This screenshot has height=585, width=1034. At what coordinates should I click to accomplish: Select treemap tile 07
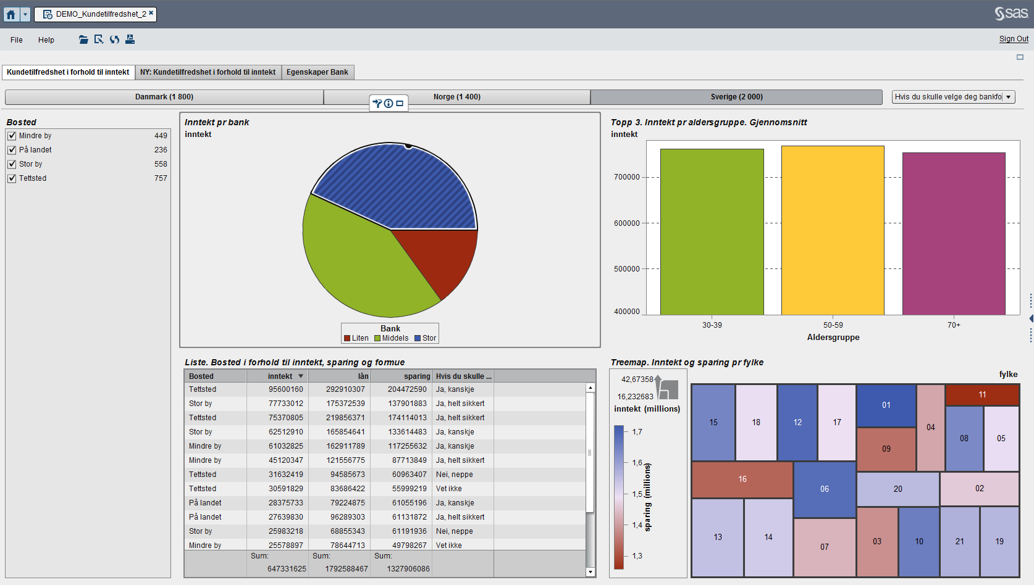point(825,547)
